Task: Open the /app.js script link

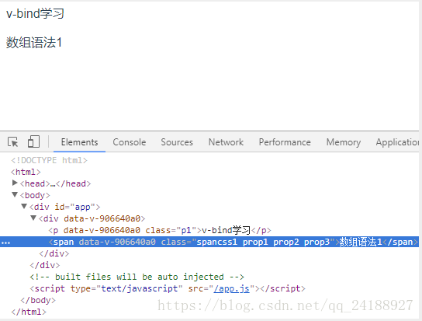Action: [231, 288]
